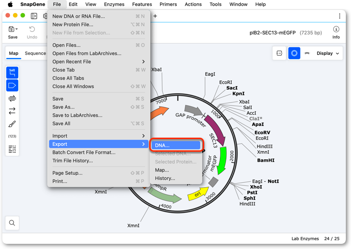Open the Features menu
The width and height of the screenshot is (351, 249).
point(142,4)
